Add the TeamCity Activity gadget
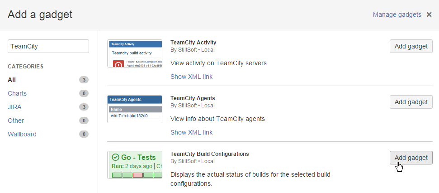This screenshot has height=193, width=439. pos(411,46)
